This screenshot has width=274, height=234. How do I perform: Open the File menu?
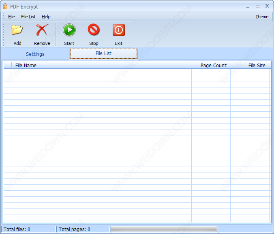point(11,17)
